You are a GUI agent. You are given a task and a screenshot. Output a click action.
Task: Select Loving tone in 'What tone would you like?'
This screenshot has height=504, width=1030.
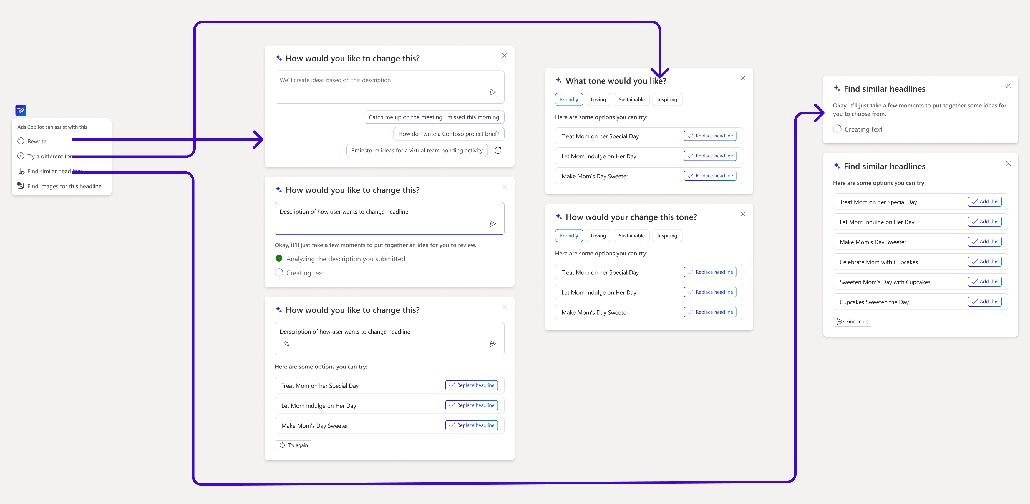(x=598, y=100)
